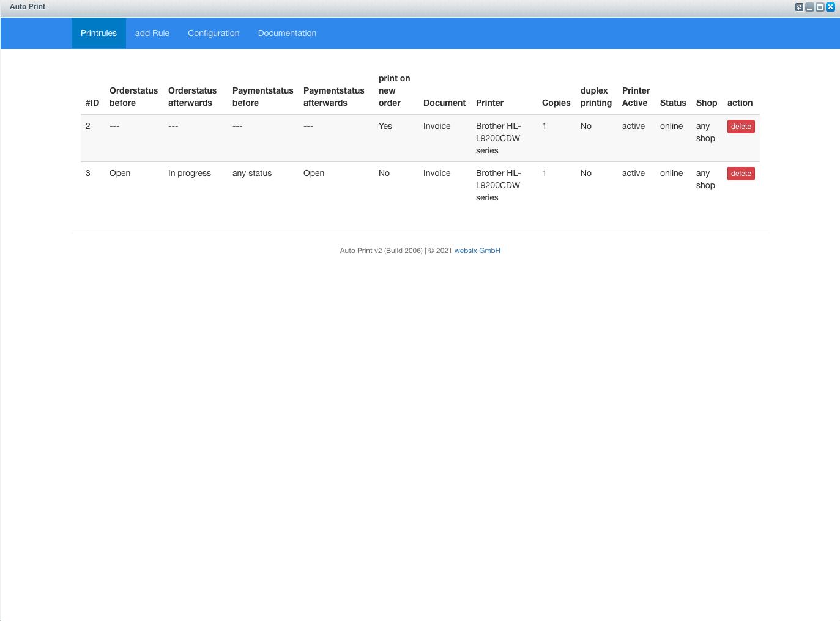Click 'print on new order' header
Screen dimensions: 840x621
(395, 90)
